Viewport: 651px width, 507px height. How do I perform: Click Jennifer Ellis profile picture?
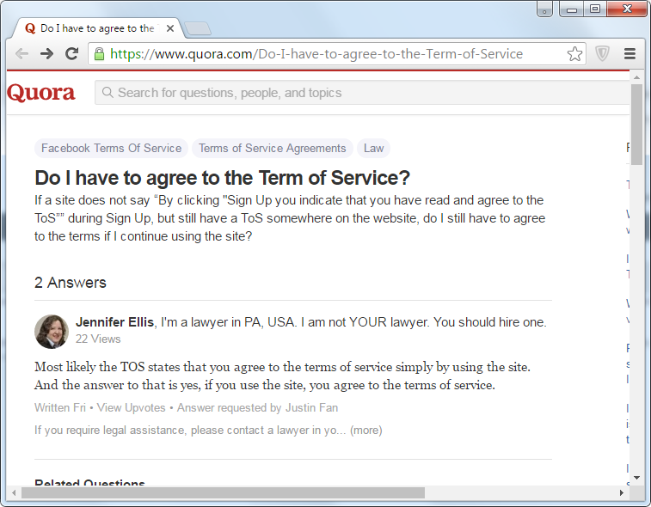(52, 331)
